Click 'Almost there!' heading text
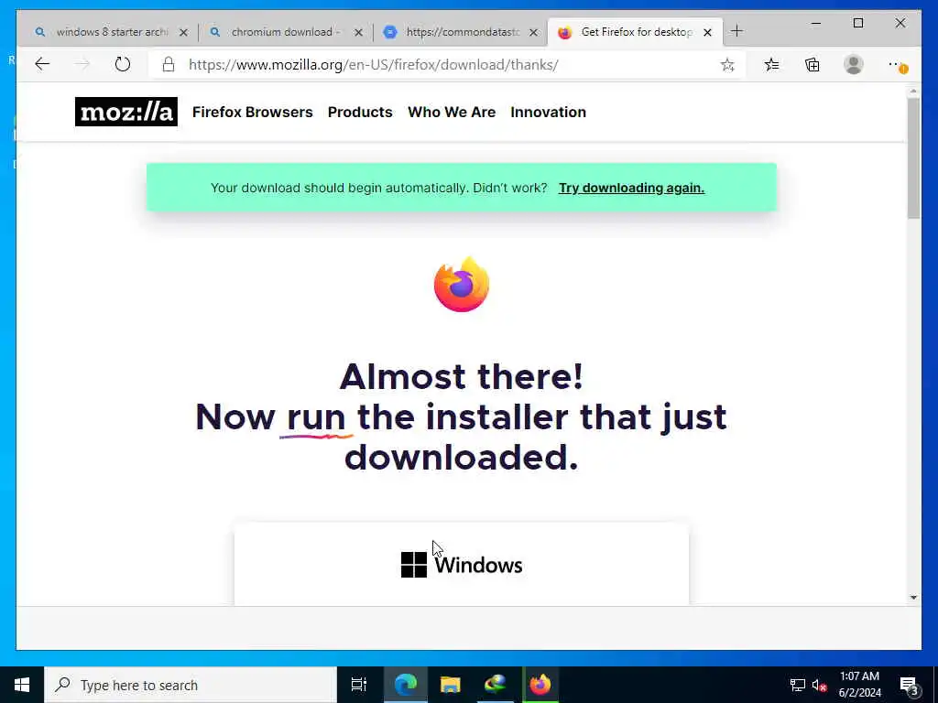Viewport: 938px width, 703px height. point(462,376)
